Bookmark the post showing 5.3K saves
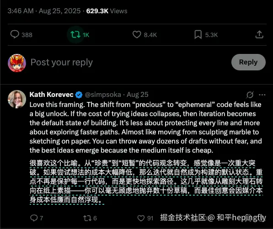This screenshot has width=273, height=229. click(198, 34)
